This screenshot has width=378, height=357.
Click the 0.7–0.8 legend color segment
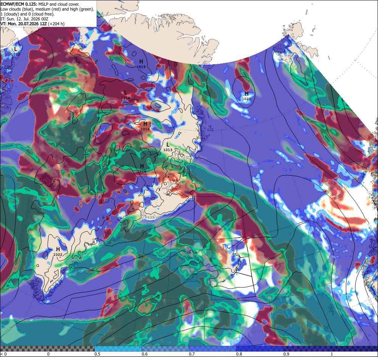(212, 349)
